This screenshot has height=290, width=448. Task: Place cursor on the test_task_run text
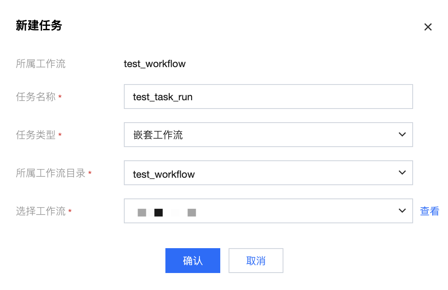click(x=162, y=97)
